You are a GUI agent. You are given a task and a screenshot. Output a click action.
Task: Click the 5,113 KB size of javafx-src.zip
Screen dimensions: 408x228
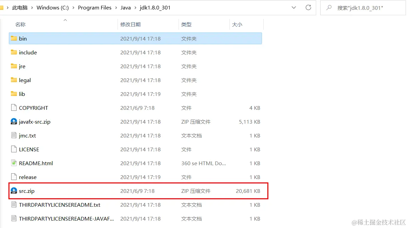(249, 122)
